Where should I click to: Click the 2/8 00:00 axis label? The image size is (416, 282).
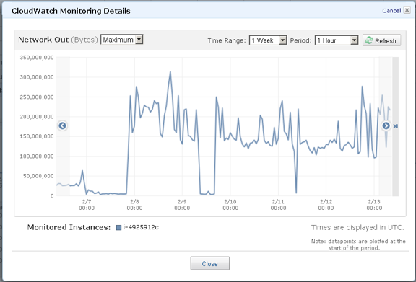pos(134,205)
